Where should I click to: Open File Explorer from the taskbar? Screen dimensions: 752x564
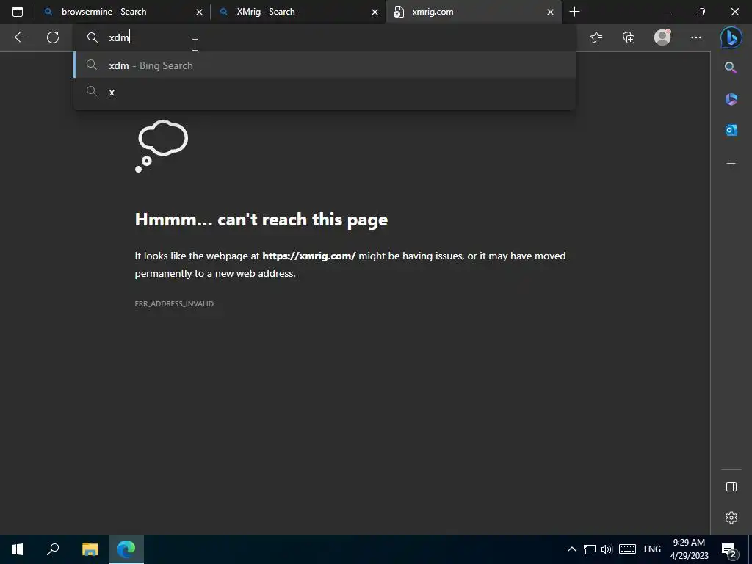[x=90, y=549]
